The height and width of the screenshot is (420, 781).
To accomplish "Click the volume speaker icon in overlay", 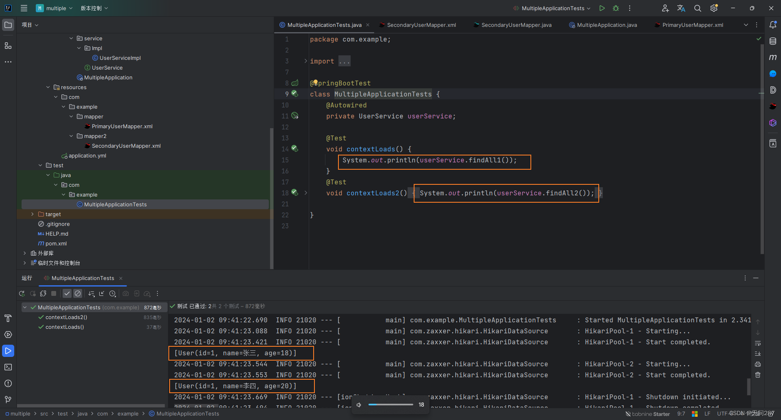I will [x=359, y=405].
